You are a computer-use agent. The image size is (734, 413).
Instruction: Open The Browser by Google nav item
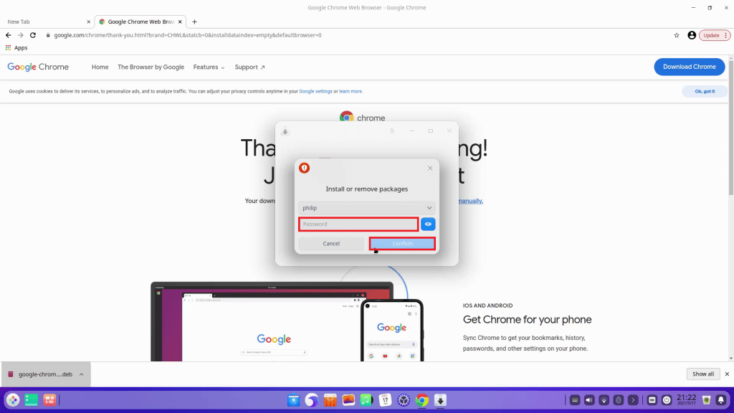151,67
